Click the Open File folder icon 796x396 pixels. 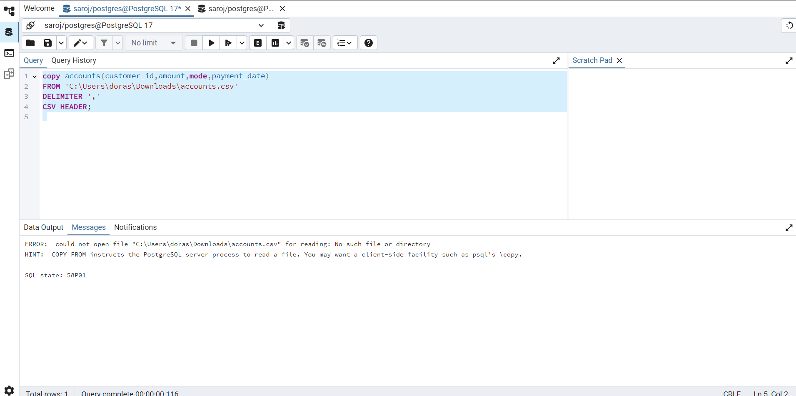(x=30, y=43)
